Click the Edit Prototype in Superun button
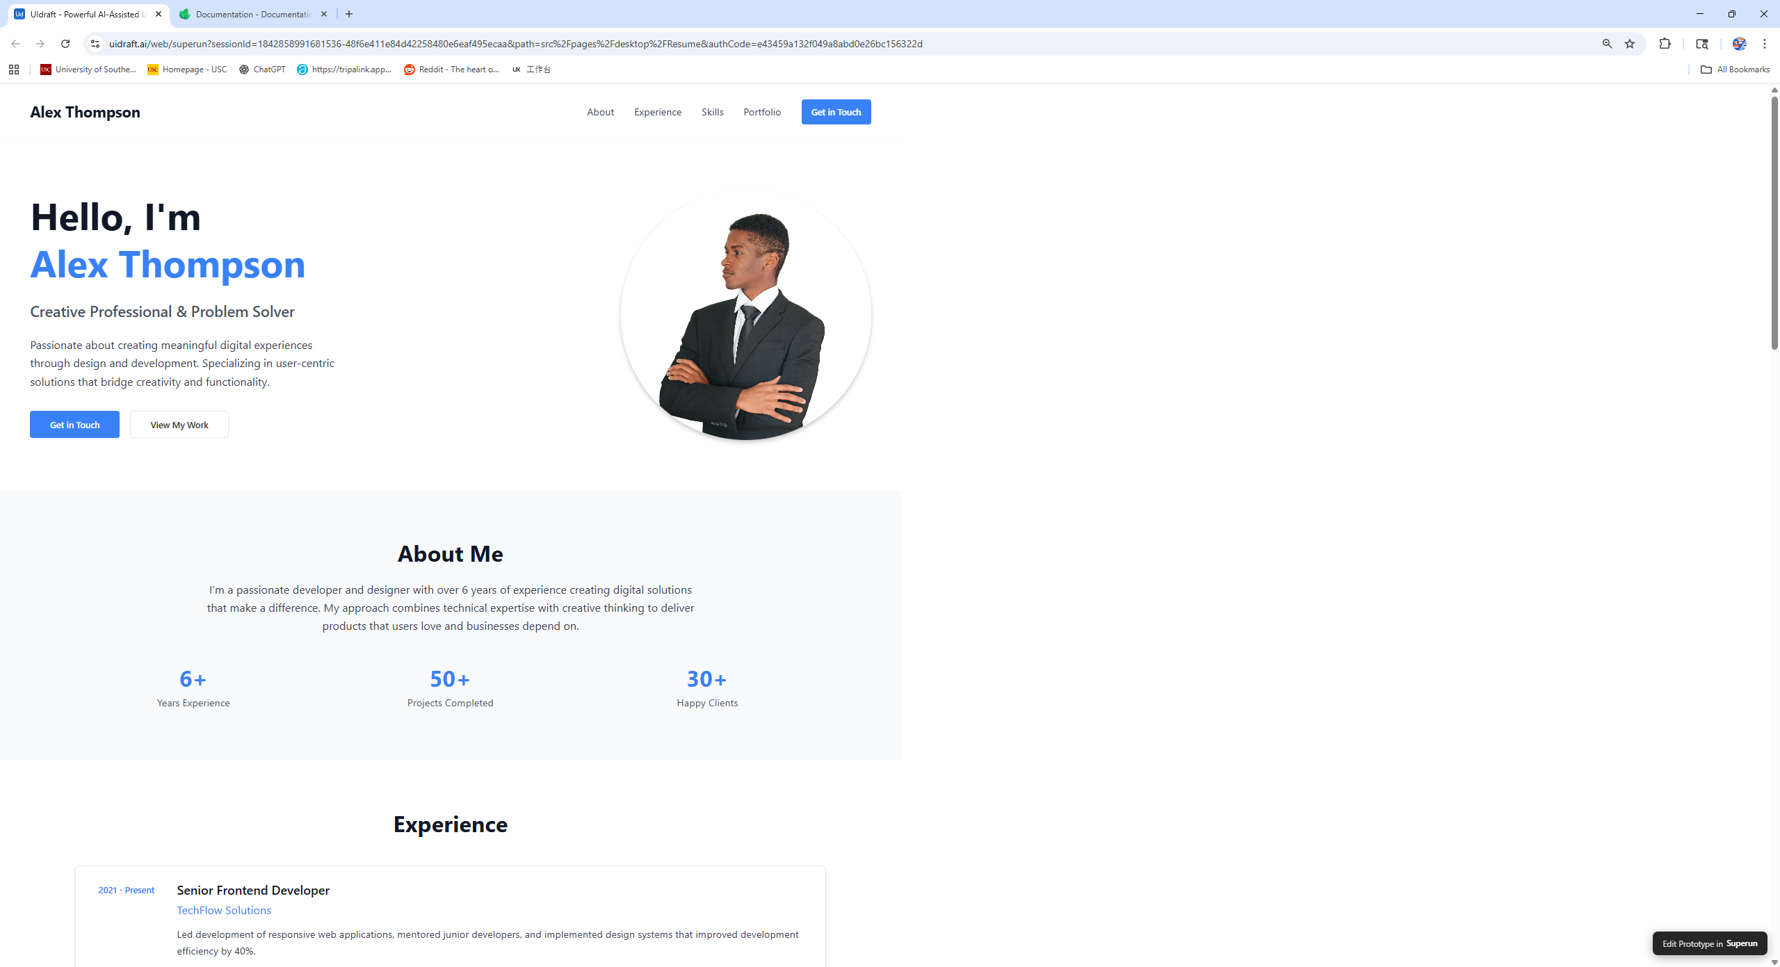 [x=1709, y=943]
